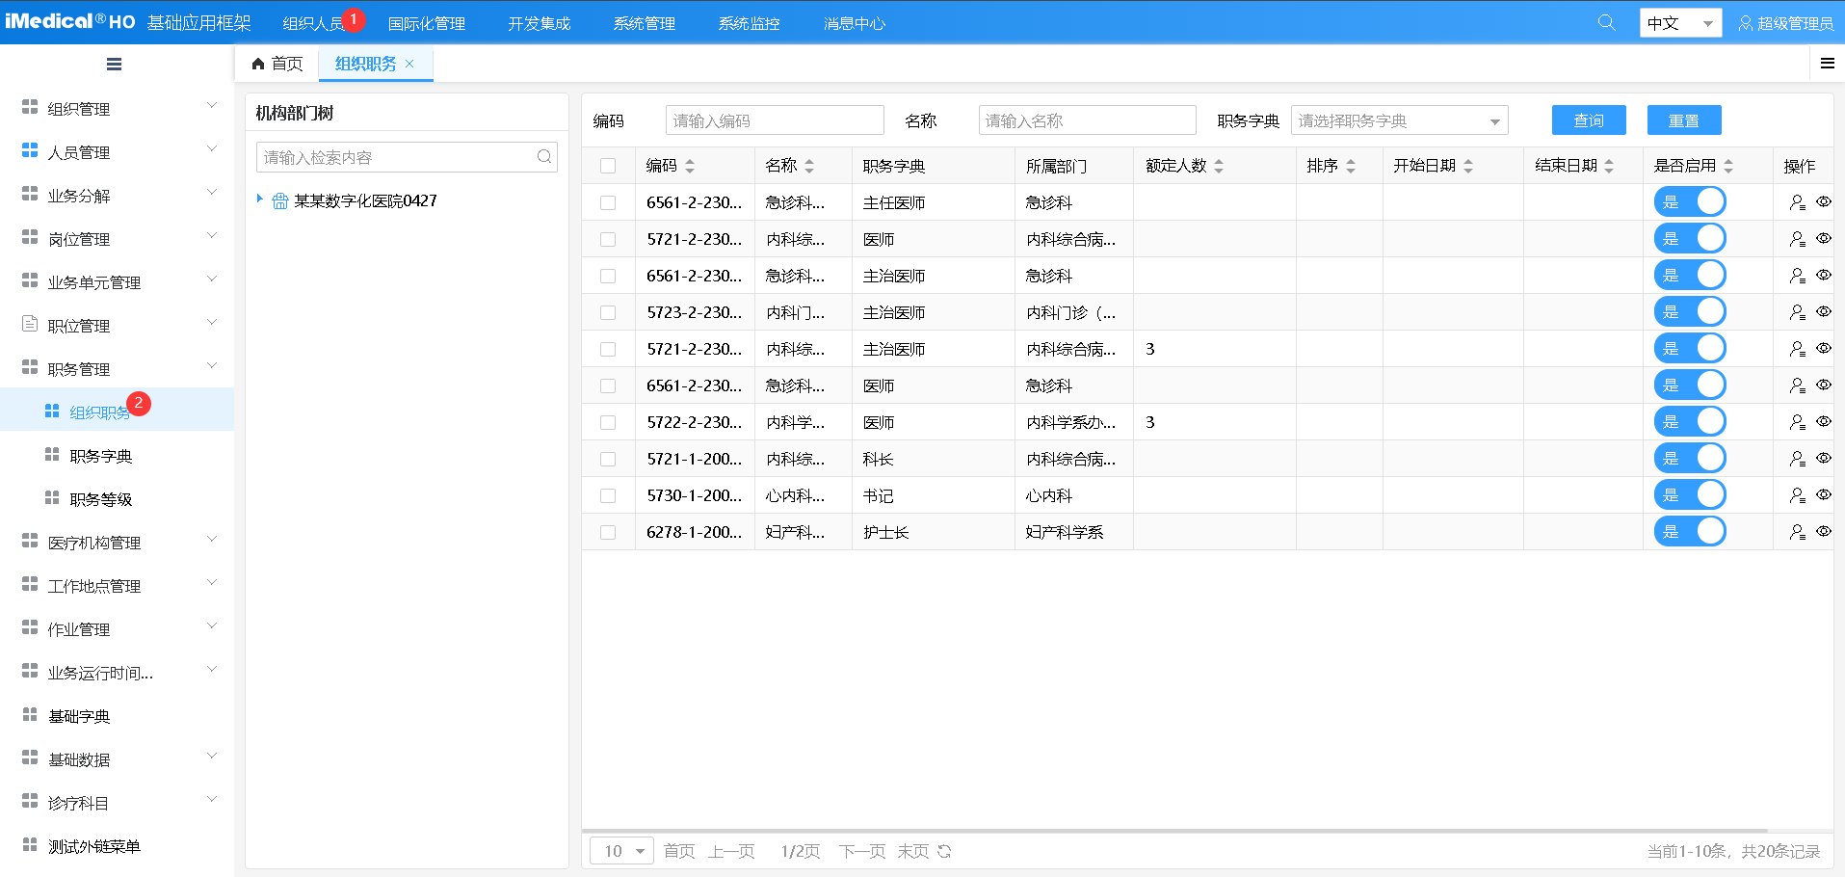Open the page size dropdown showing 10

(621, 851)
